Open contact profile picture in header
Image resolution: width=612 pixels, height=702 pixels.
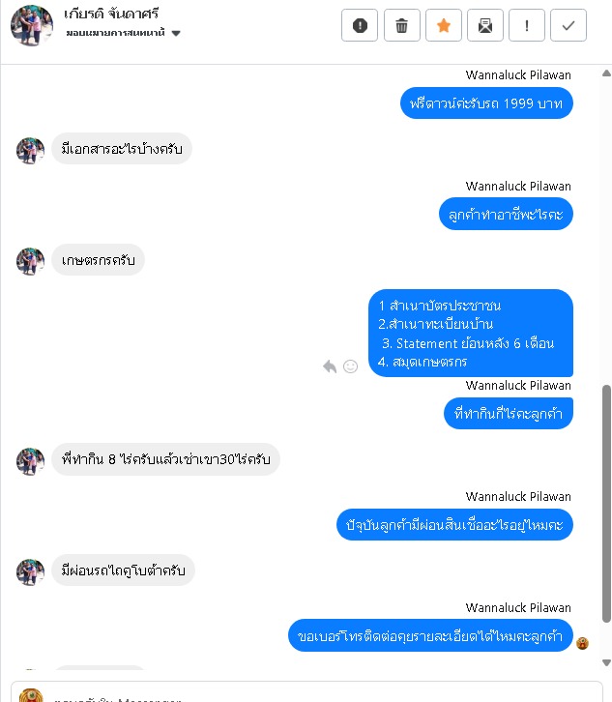[31, 25]
